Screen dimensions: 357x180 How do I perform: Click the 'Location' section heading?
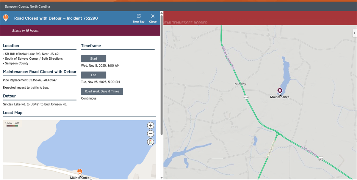pyautogui.click(x=11, y=46)
